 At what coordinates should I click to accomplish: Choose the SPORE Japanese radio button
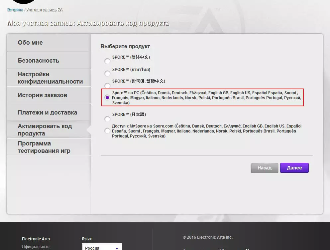(107, 119)
